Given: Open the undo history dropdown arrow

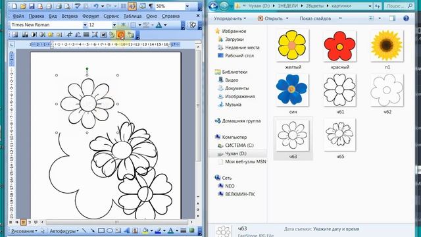Looking at the screenshot, I should tap(103, 6).
